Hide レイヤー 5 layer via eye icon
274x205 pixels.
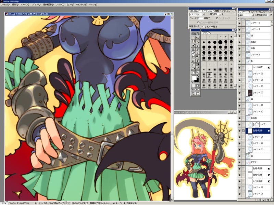pyautogui.click(x=239, y=23)
